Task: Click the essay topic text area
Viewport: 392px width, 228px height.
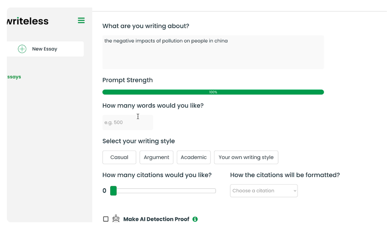Action: [213, 52]
